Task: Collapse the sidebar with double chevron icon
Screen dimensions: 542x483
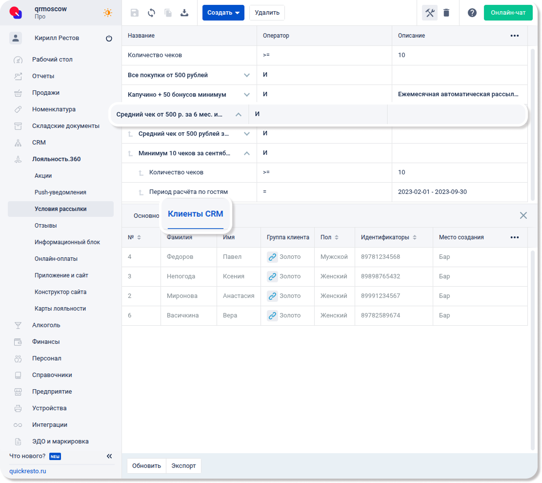Action: pyautogui.click(x=109, y=456)
